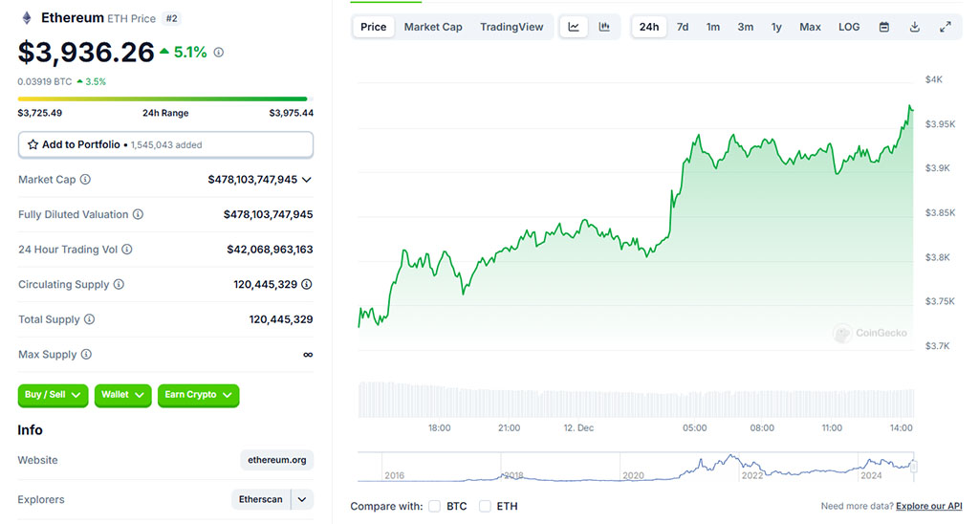The image size is (979, 524).
Task: Switch to the TradingView tab
Action: coord(511,27)
